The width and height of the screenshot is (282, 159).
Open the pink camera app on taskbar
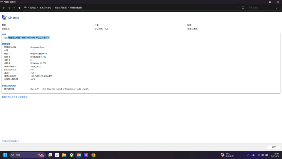tap(86, 155)
